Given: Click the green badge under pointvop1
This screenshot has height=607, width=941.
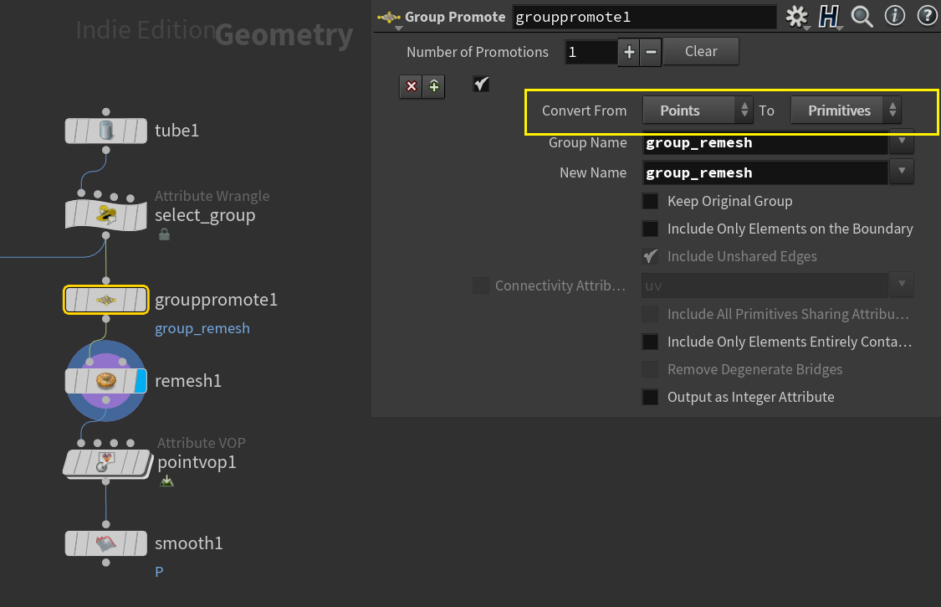Looking at the screenshot, I should (166, 481).
